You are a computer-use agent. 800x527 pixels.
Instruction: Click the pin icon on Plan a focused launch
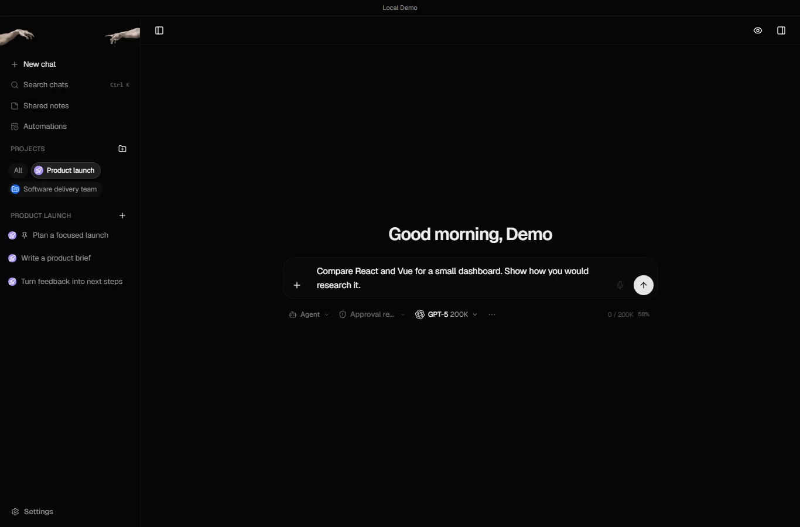[25, 235]
